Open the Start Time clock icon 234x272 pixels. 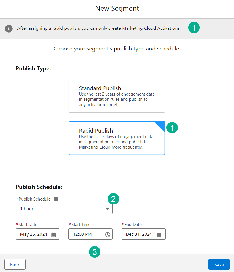pyautogui.click(x=107, y=234)
